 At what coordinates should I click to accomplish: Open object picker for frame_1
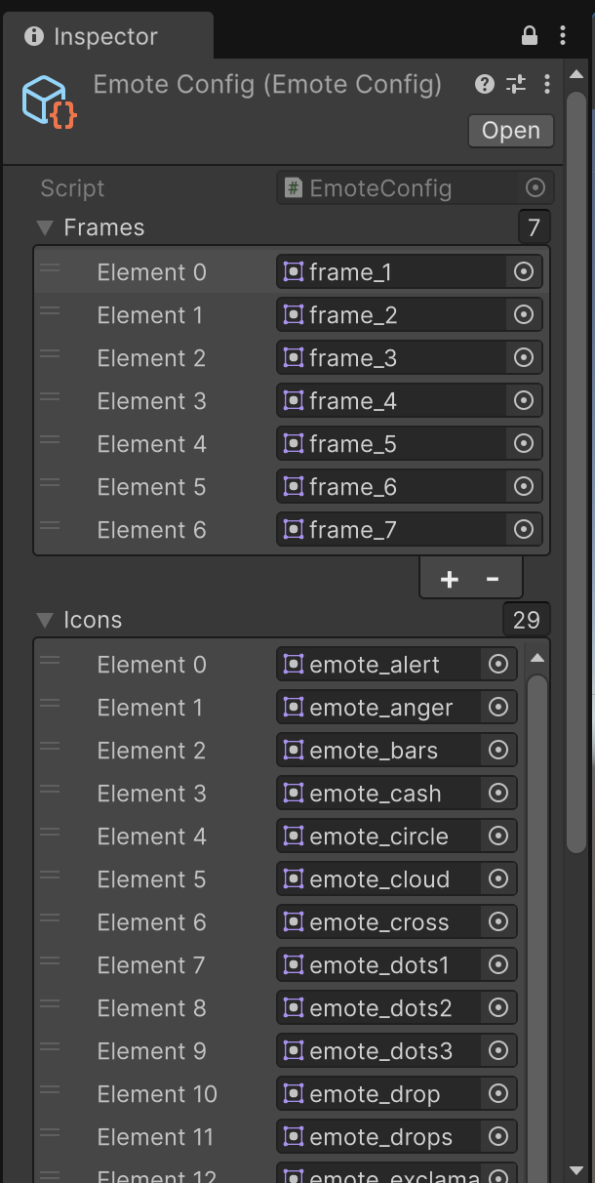(524, 272)
